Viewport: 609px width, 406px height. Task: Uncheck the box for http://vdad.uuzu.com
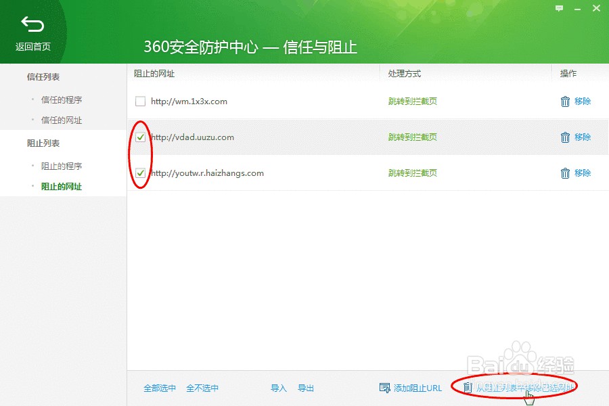pyautogui.click(x=140, y=137)
